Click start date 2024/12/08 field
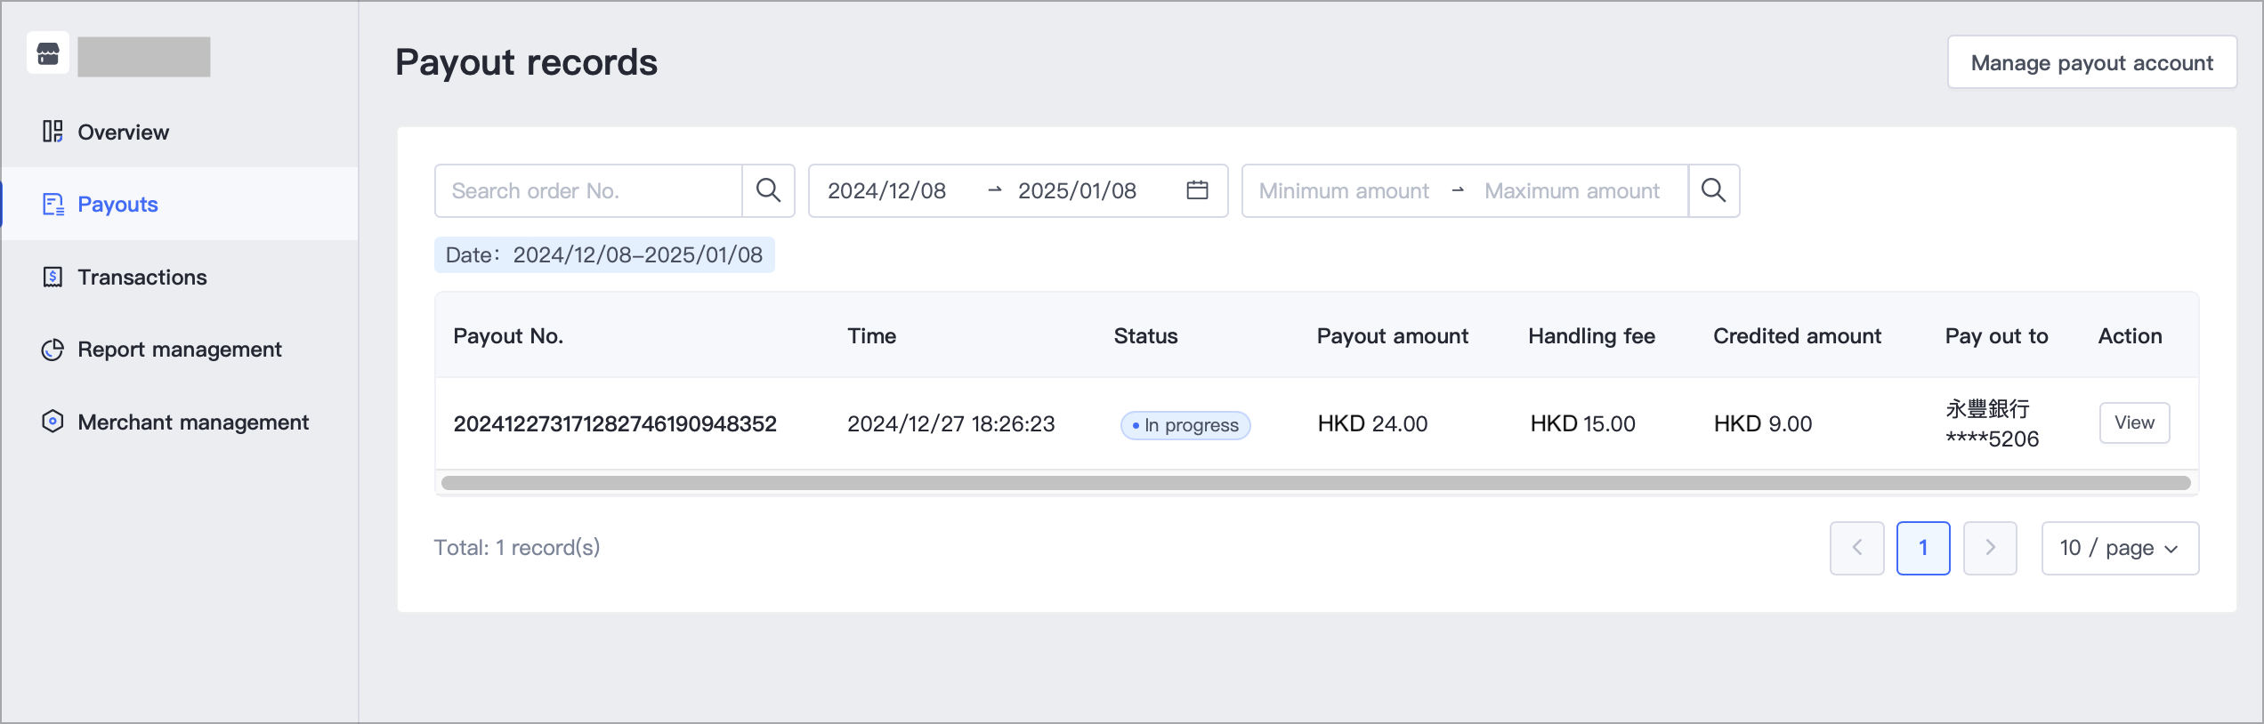The width and height of the screenshot is (2264, 724). (x=887, y=190)
